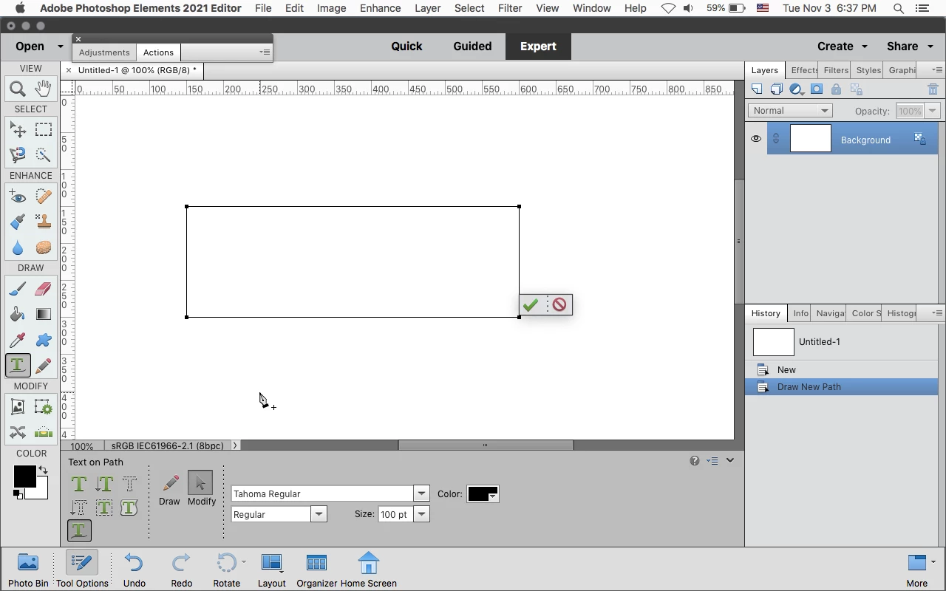This screenshot has width=946, height=591.
Task: Cancel the path with red circle
Action: [559, 304]
